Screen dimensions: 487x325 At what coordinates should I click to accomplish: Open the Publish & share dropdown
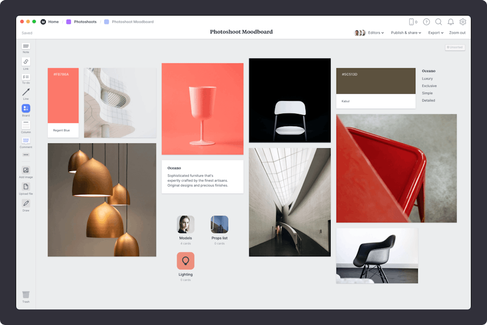pos(406,33)
